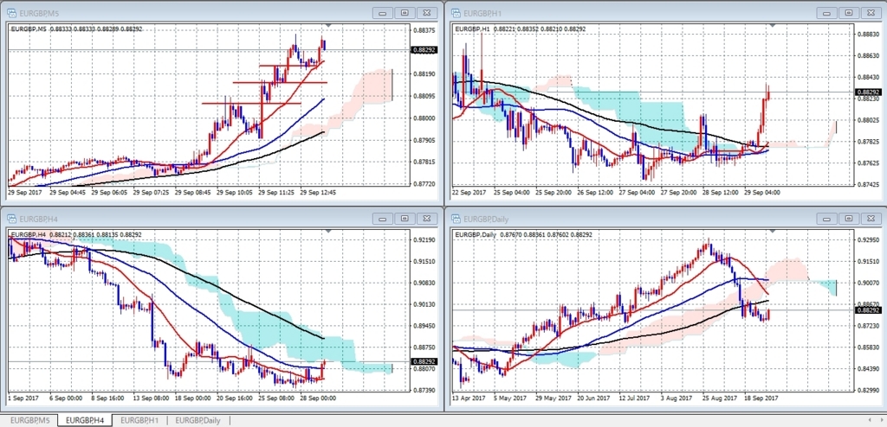Minimize the EURGBP,H1 chart window
Viewport: 887px width, 427px height.
click(x=827, y=12)
